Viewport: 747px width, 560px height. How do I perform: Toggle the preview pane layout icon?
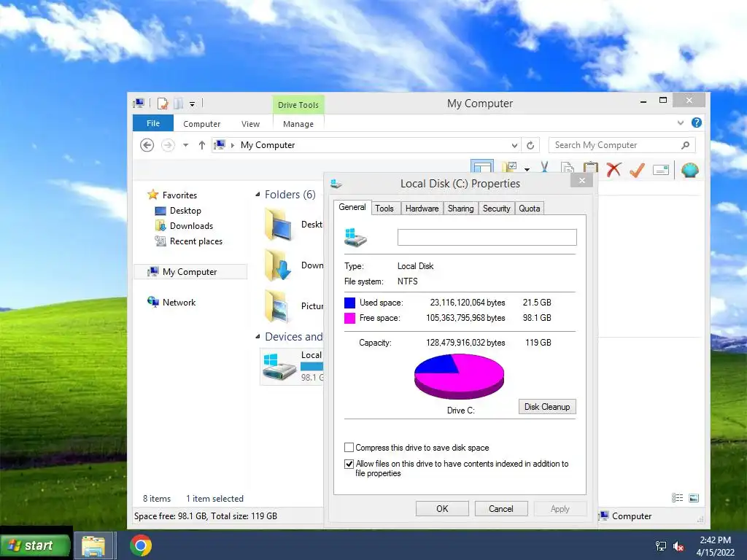pos(482,167)
